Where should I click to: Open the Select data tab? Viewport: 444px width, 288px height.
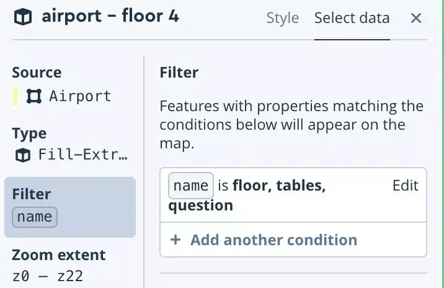[352, 18]
